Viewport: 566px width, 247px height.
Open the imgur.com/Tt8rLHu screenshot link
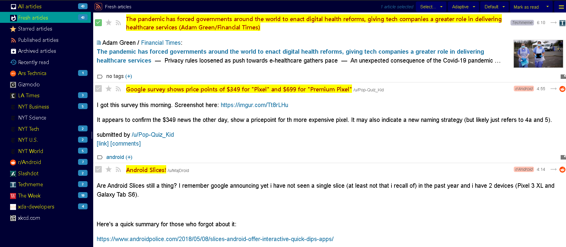254,105
